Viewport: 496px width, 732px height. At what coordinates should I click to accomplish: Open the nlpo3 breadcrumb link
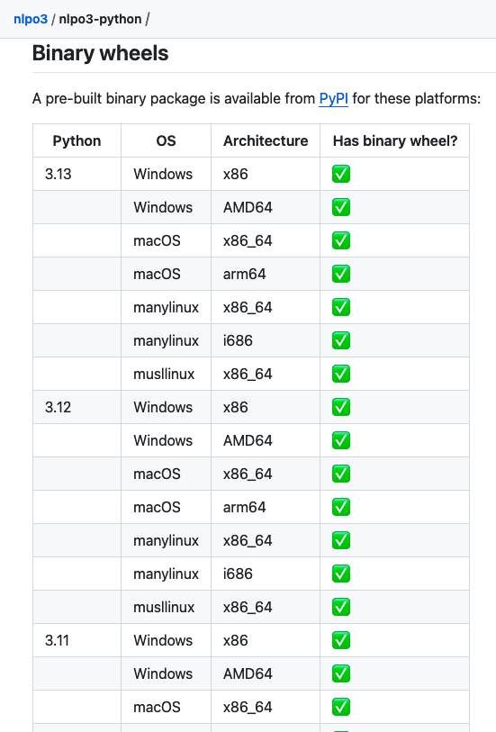(31, 19)
